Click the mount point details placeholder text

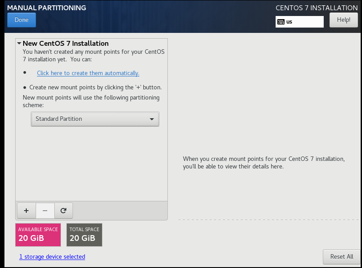(264, 163)
